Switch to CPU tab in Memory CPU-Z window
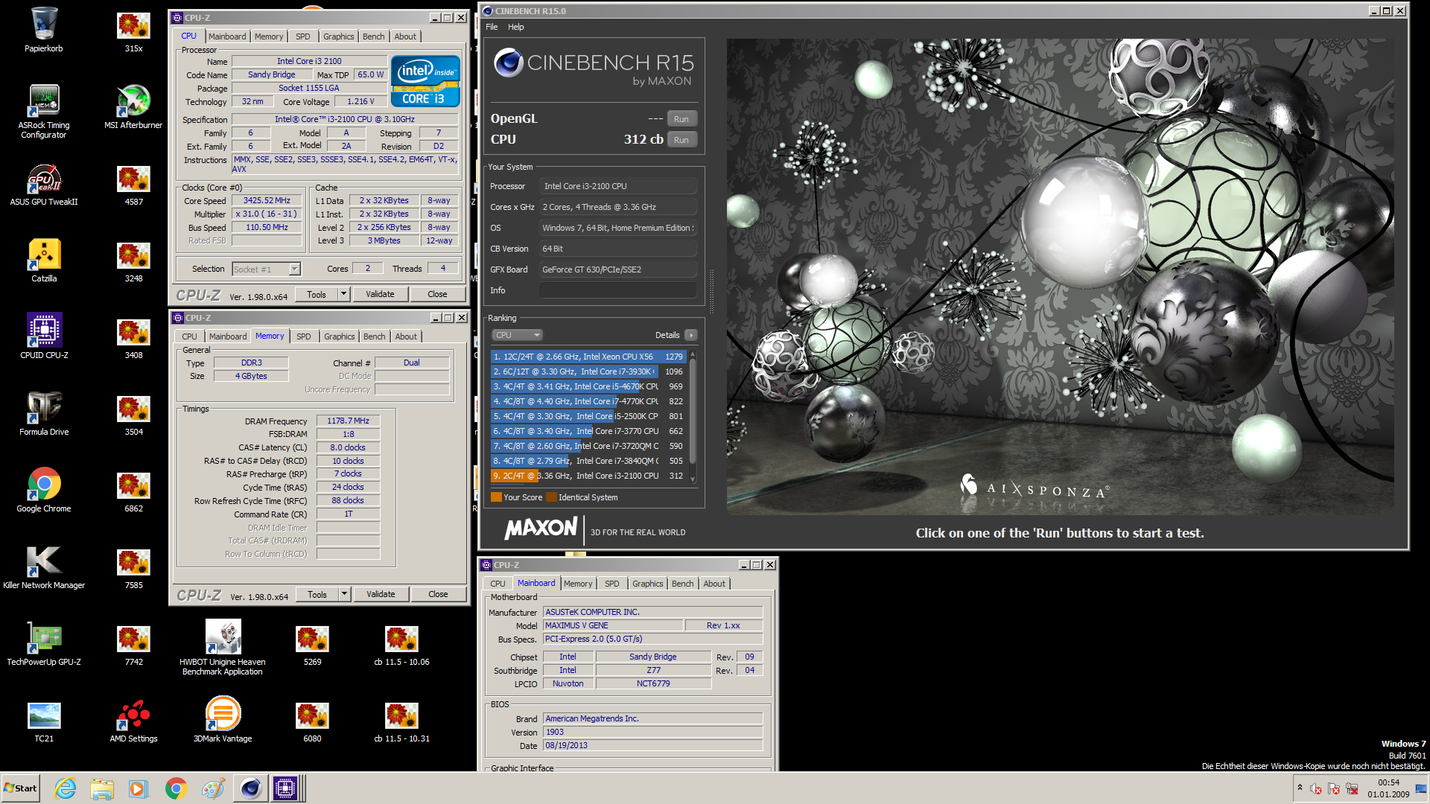Image resolution: width=1430 pixels, height=804 pixels. click(x=190, y=336)
